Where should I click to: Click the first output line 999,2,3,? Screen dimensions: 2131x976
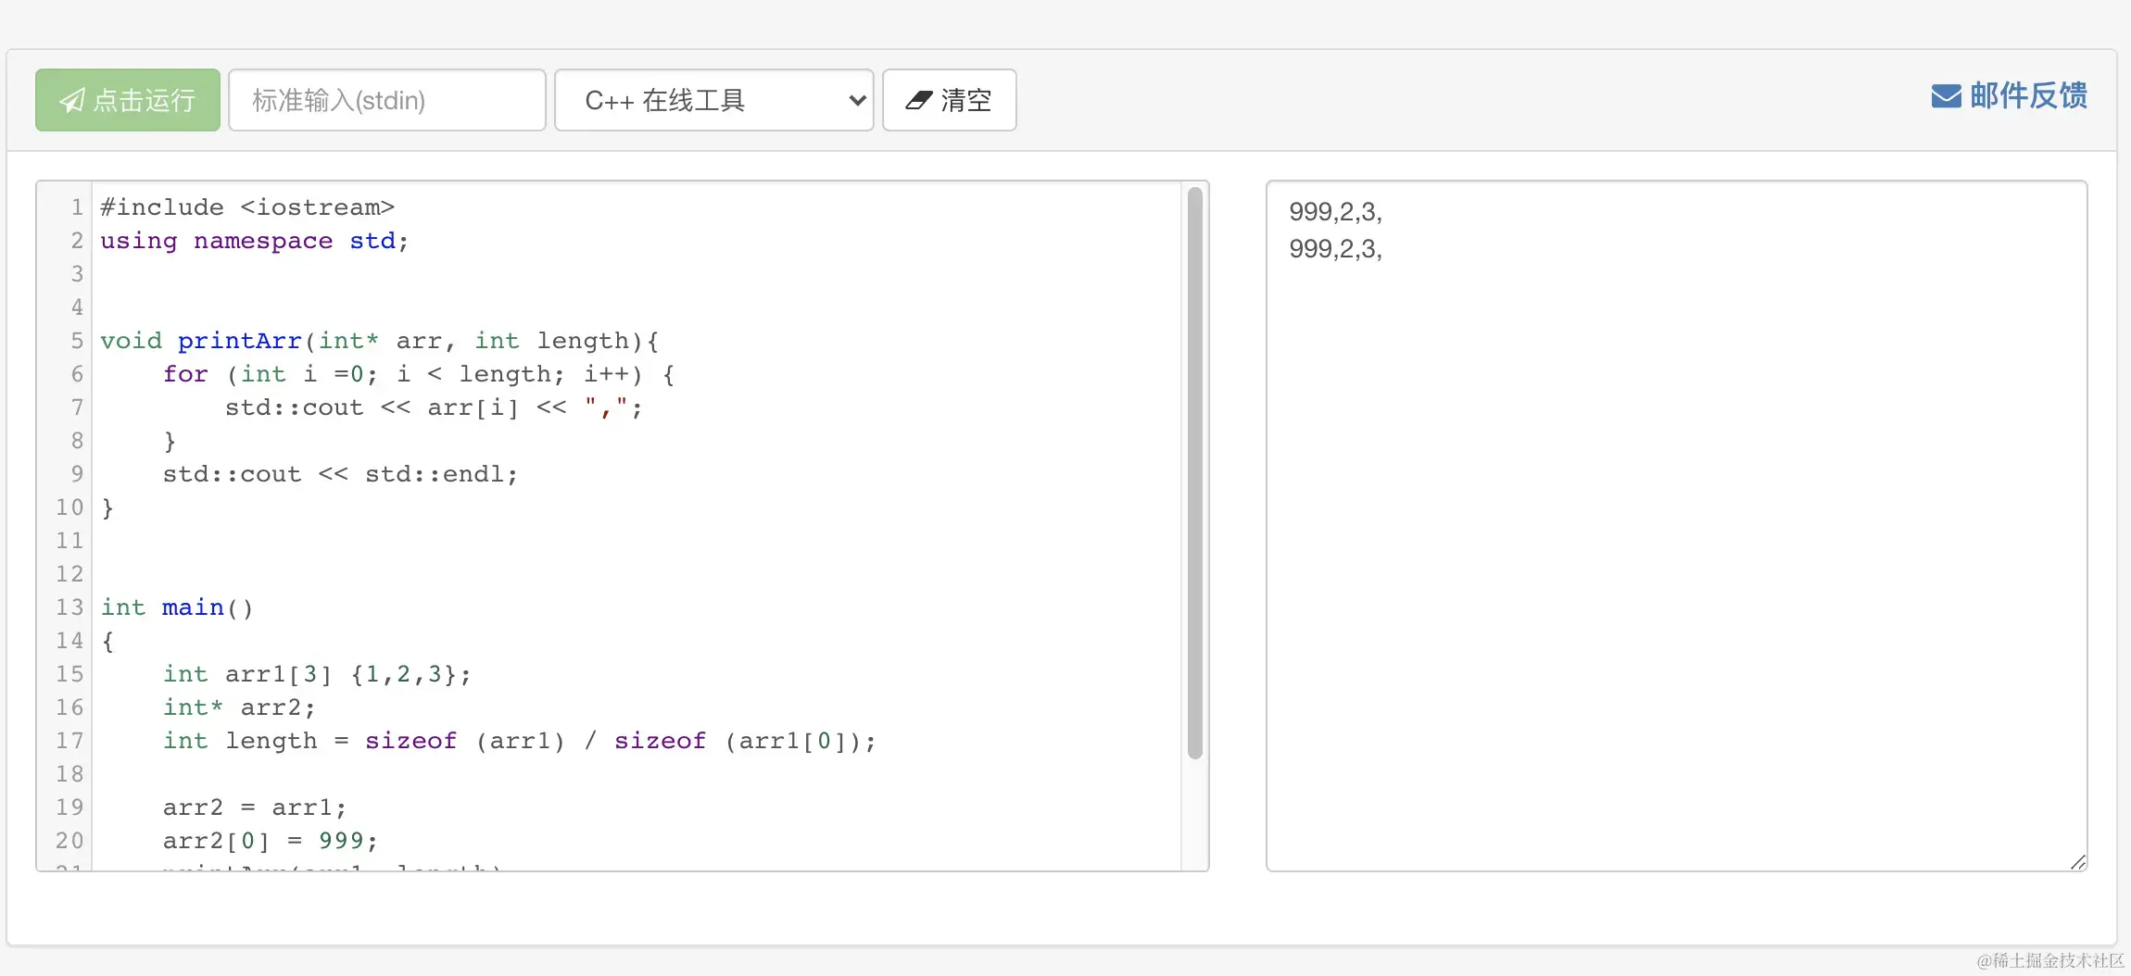coord(1335,212)
